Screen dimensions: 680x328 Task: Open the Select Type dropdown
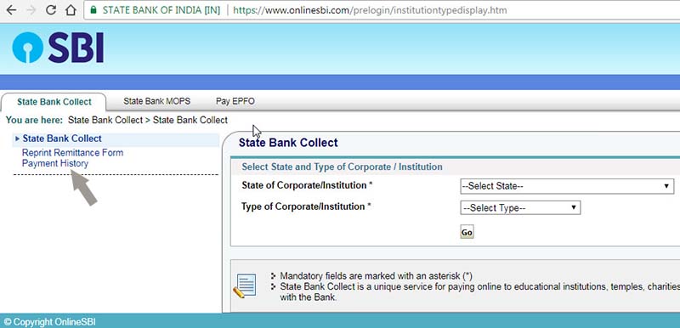(x=520, y=208)
